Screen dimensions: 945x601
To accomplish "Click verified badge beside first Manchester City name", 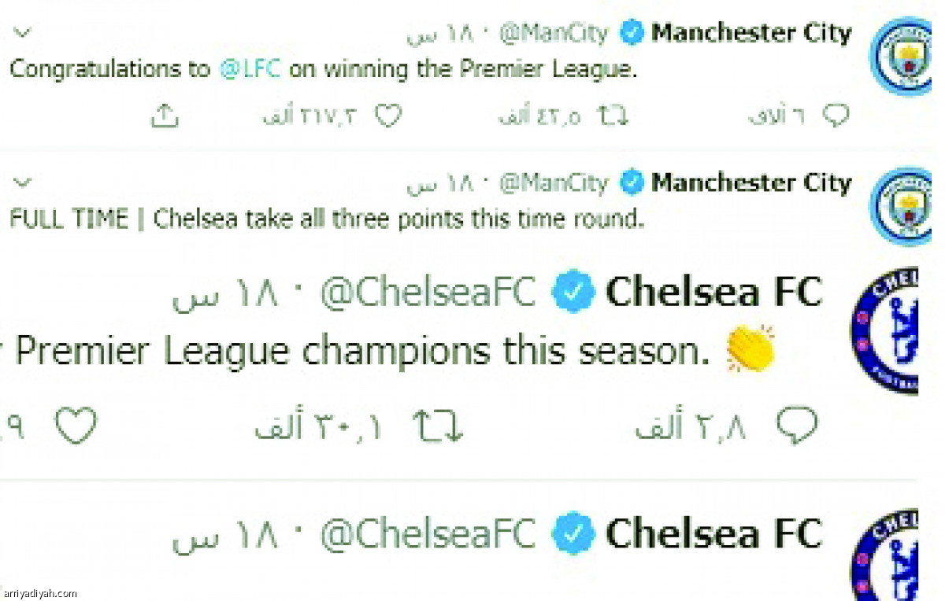I will click(x=631, y=33).
